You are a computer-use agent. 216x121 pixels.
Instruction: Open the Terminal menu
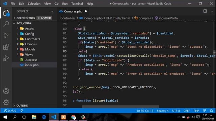(x=77, y=4)
